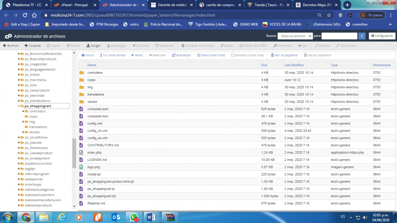Click Deseleccionar todo checkbox
The height and width of the screenshot is (223, 397).
248,55
